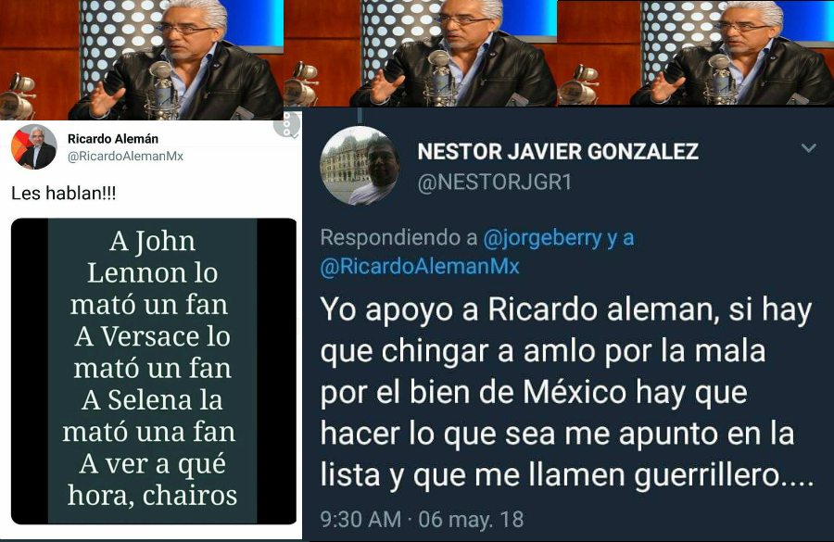
Task: Expand the chevron menu on Nestor's tweet
Action: 808,148
